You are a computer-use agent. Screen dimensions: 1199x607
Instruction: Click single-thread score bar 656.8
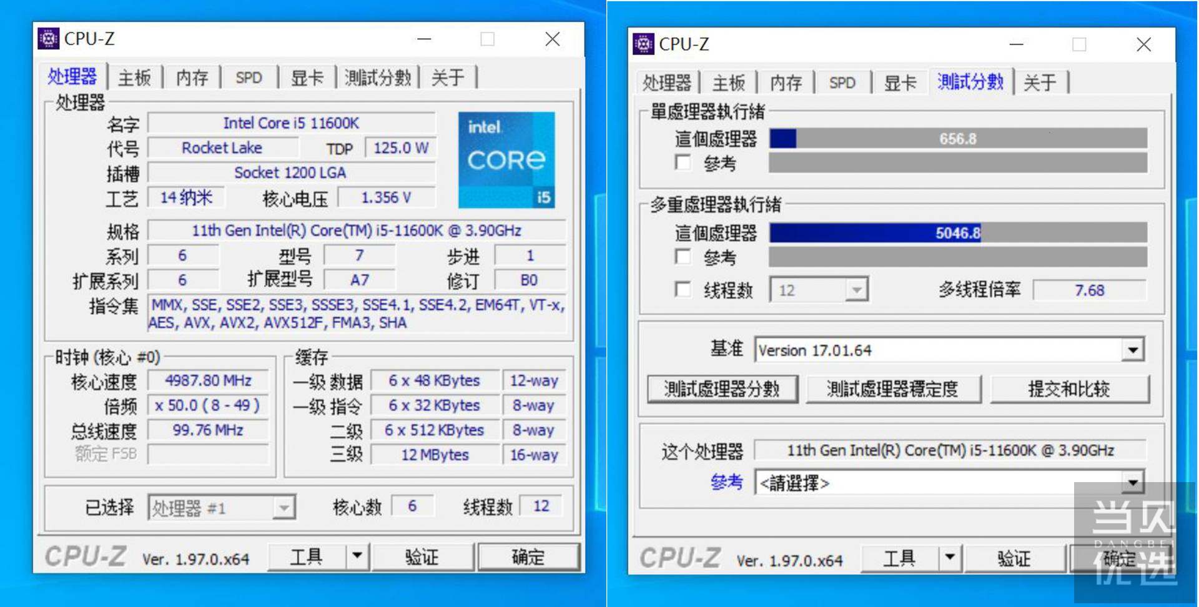click(958, 139)
